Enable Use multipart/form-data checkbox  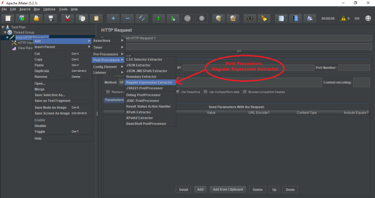click(206, 92)
